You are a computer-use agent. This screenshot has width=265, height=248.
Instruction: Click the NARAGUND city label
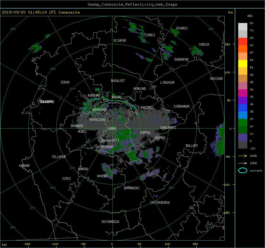click(x=100, y=110)
